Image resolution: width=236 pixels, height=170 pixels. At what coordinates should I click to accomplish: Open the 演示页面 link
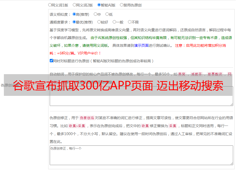coord(141,45)
